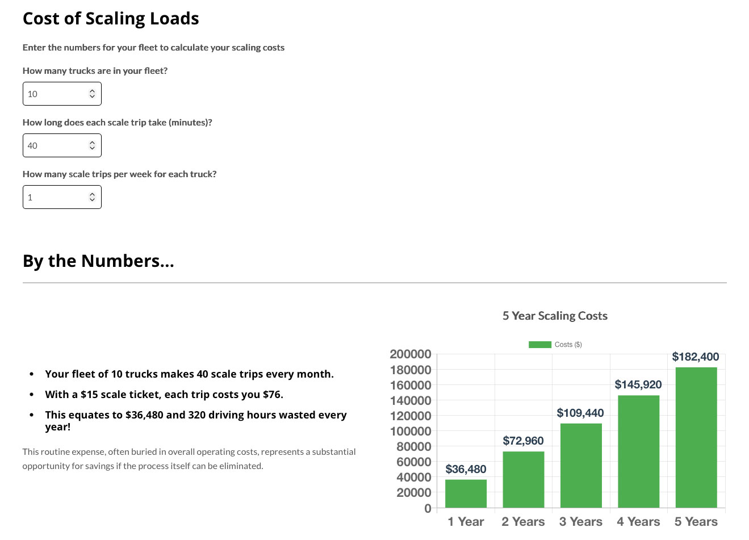Click the 5 Year Scaling Costs title
Image resolution: width=749 pixels, height=540 pixels.
coord(555,316)
